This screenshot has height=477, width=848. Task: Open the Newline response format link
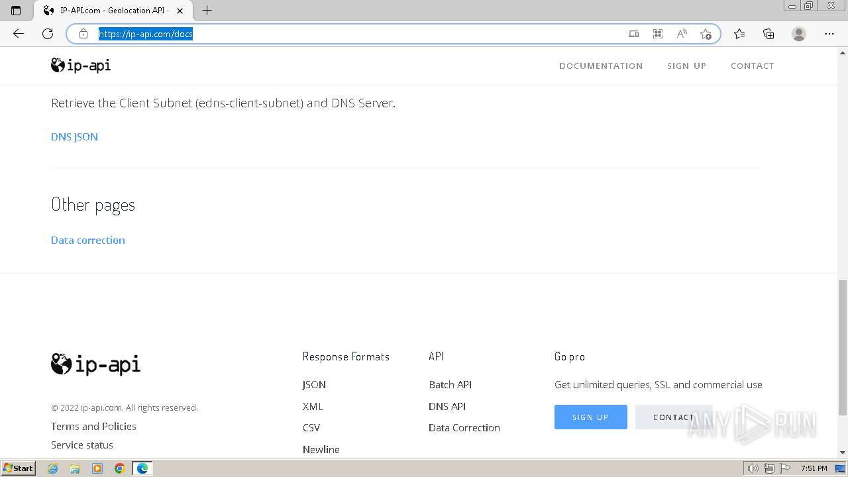pyautogui.click(x=321, y=449)
